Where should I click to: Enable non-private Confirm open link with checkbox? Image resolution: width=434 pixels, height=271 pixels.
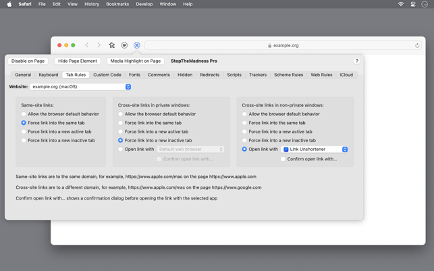click(x=283, y=159)
